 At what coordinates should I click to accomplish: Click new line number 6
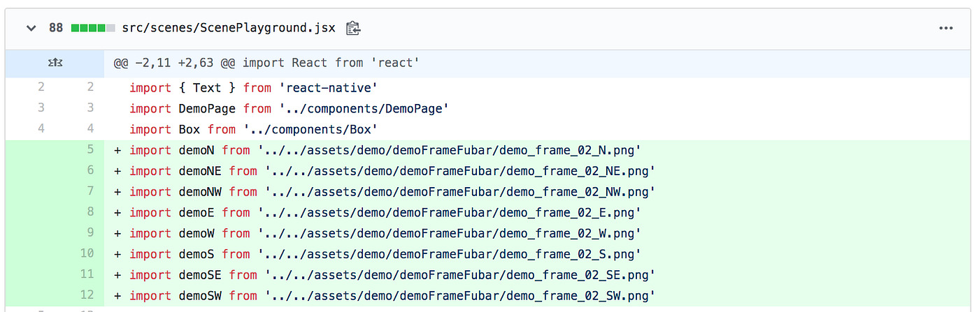90,171
